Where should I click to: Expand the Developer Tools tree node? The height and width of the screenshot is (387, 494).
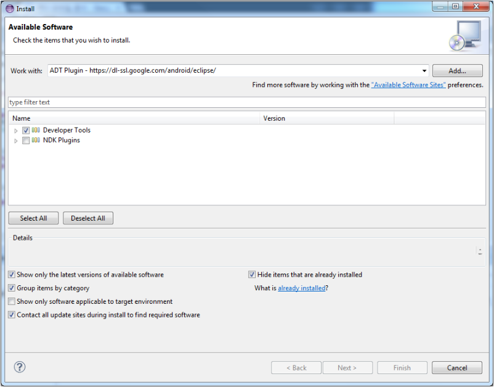16,131
